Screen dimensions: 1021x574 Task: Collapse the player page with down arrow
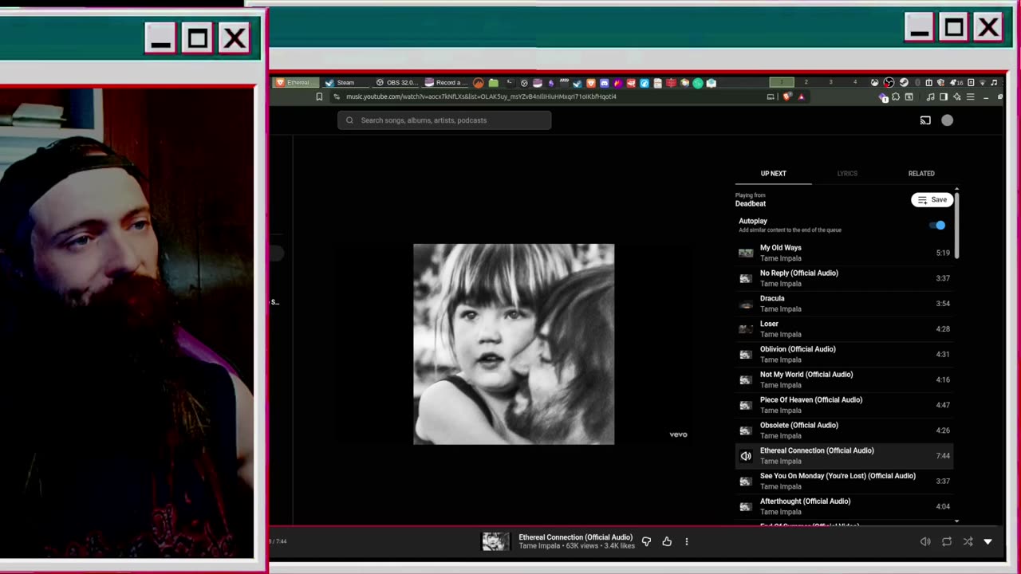point(987,542)
